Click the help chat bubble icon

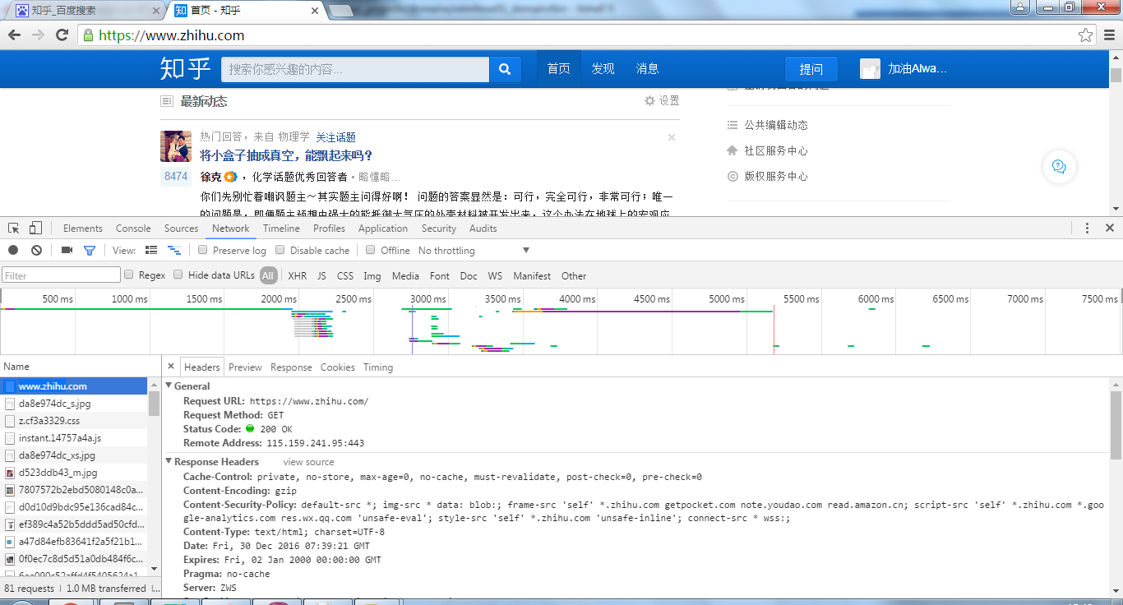point(1059,167)
